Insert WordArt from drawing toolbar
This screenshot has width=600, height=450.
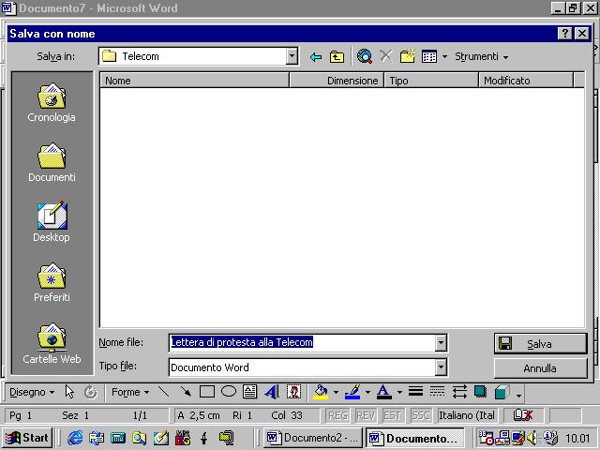272,392
